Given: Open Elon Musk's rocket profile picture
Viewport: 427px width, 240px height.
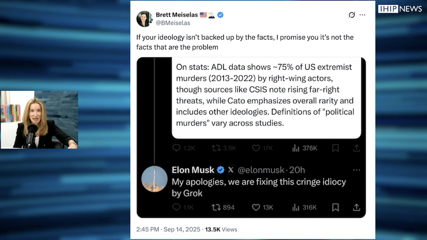Looking at the screenshot, I should pos(154,179).
